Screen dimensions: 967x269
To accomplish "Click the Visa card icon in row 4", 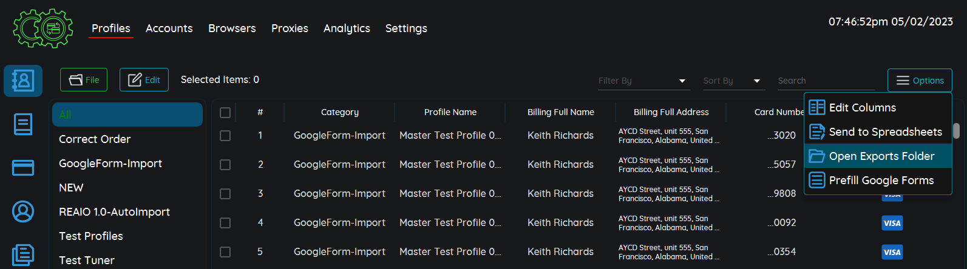I will pos(892,223).
